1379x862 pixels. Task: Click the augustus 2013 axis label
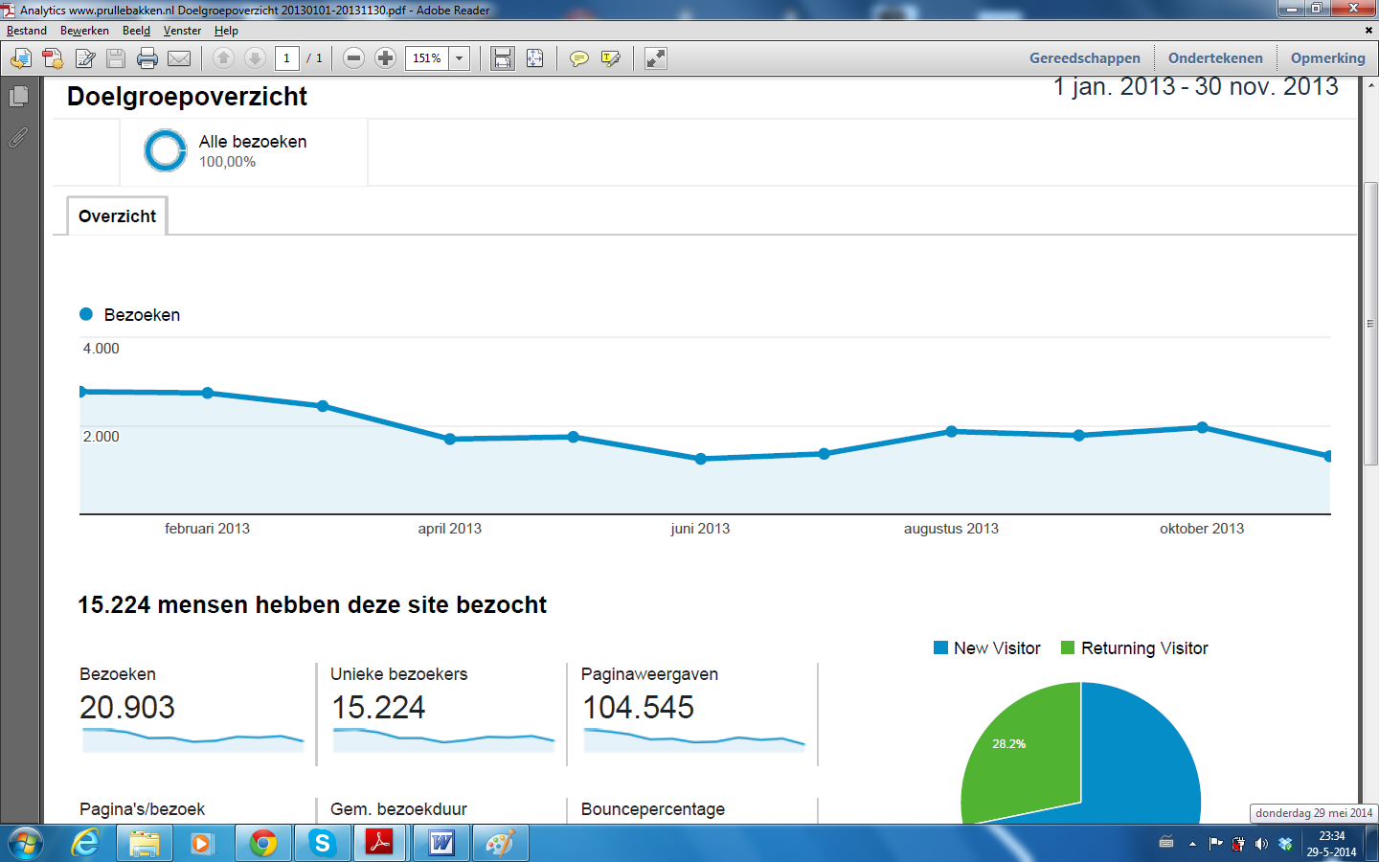[951, 529]
